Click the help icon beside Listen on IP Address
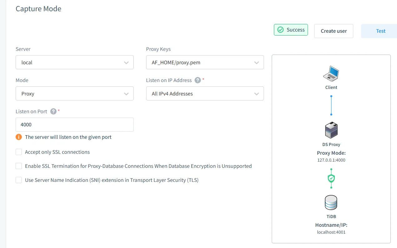The image size is (397, 248). point(197,80)
